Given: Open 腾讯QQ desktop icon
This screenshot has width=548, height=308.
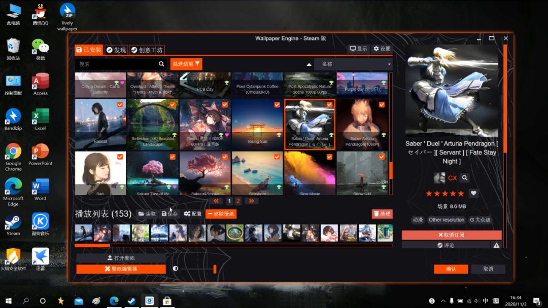Looking at the screenshot, I should click(40, 14).
